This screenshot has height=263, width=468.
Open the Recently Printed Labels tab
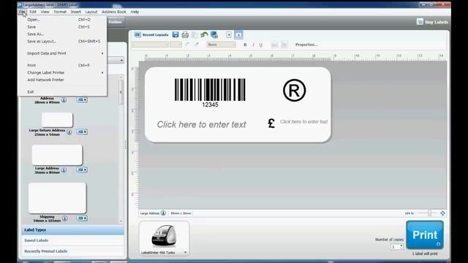pos(73,251)
